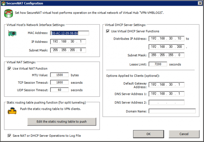Click 'Push the static routing table to VPN clients.' text
This screenshot has height=142, width=204.
(50, 109)
